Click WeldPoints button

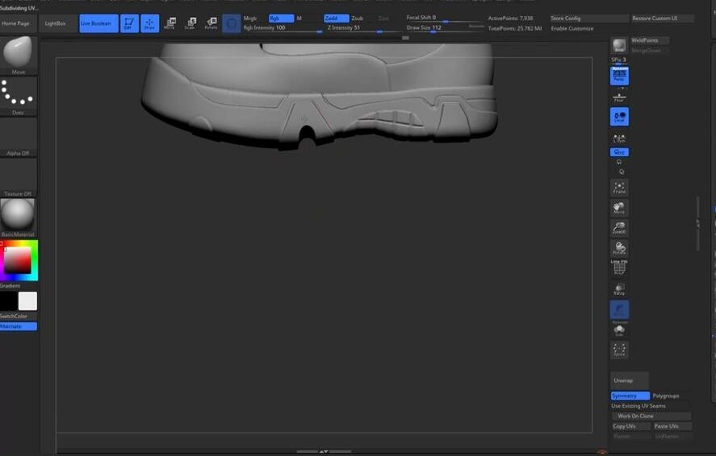coord(650,40)
